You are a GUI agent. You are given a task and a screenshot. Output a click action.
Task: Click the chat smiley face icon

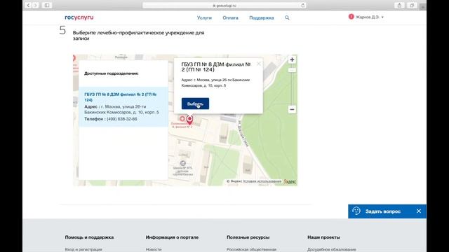(x=356, y=211)
